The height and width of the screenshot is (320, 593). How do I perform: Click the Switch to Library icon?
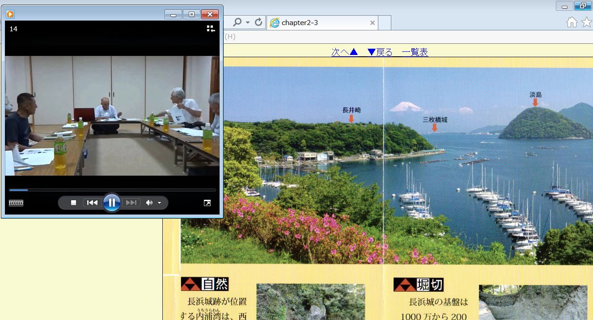pyautogui.click(x=211, y=29)
